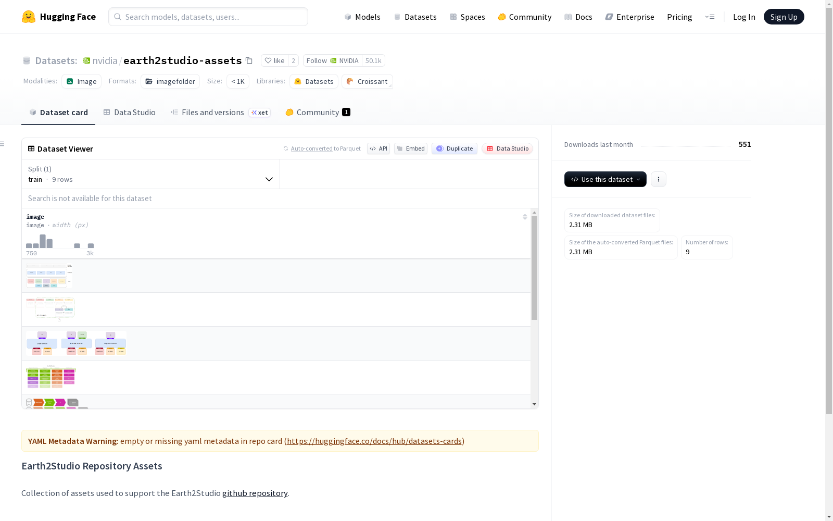This screenshot has width=833, height=521.
Task: Switch to the Dataset card tab
Action: pos(58,112)
